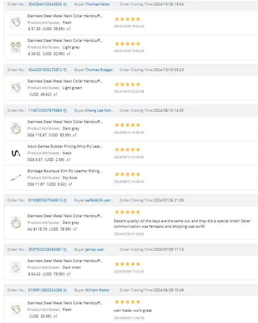Copy order number 3042944102643625
Screen dimensions: 258x323
pos(65,5)
